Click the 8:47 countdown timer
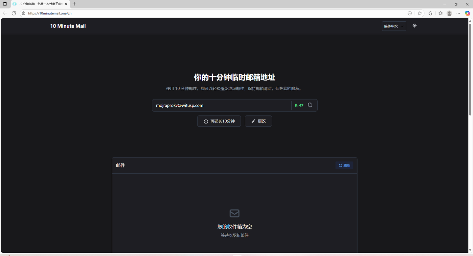The height and width of the screenshot is (256, 473). tap(299, 105)
